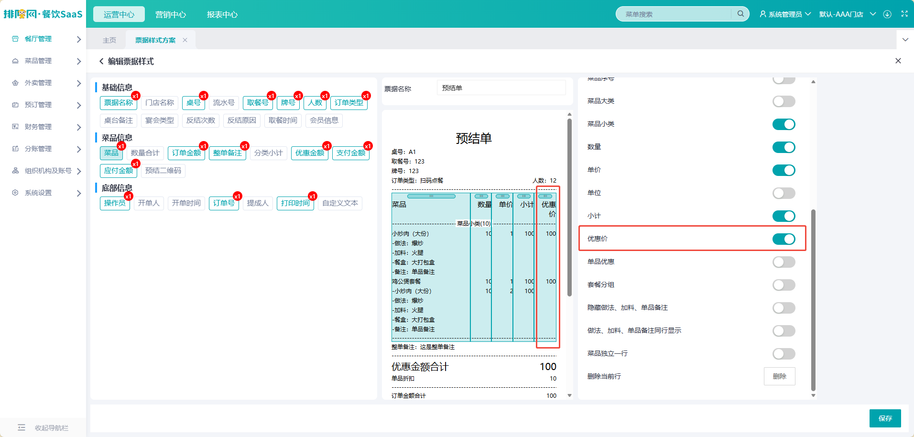
Task: Click the 财务管理 sidebar icon
Action: 15,127
